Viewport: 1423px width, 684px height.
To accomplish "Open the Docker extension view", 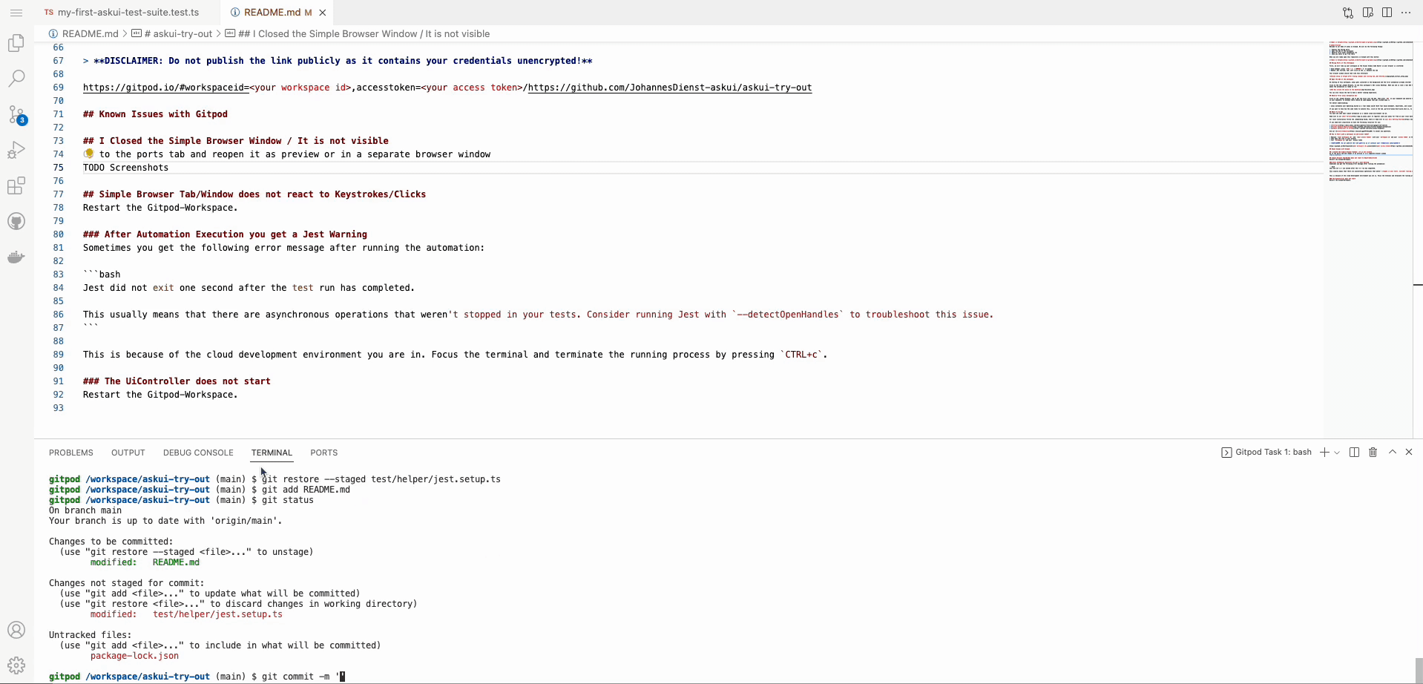I will tap(16, 257).
